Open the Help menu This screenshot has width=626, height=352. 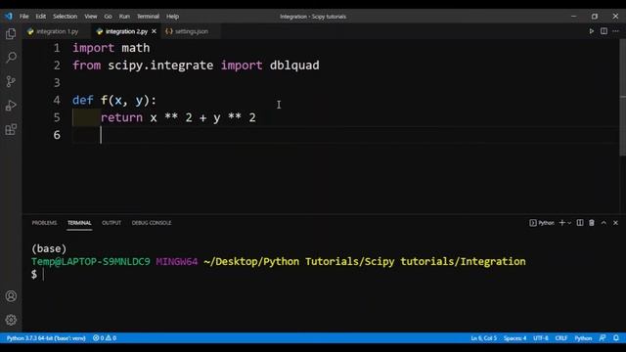tap(172, 17)
